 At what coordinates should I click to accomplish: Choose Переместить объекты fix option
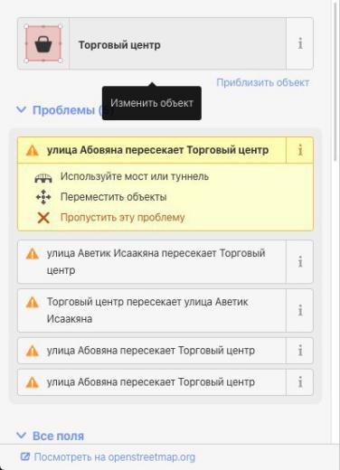113,197
